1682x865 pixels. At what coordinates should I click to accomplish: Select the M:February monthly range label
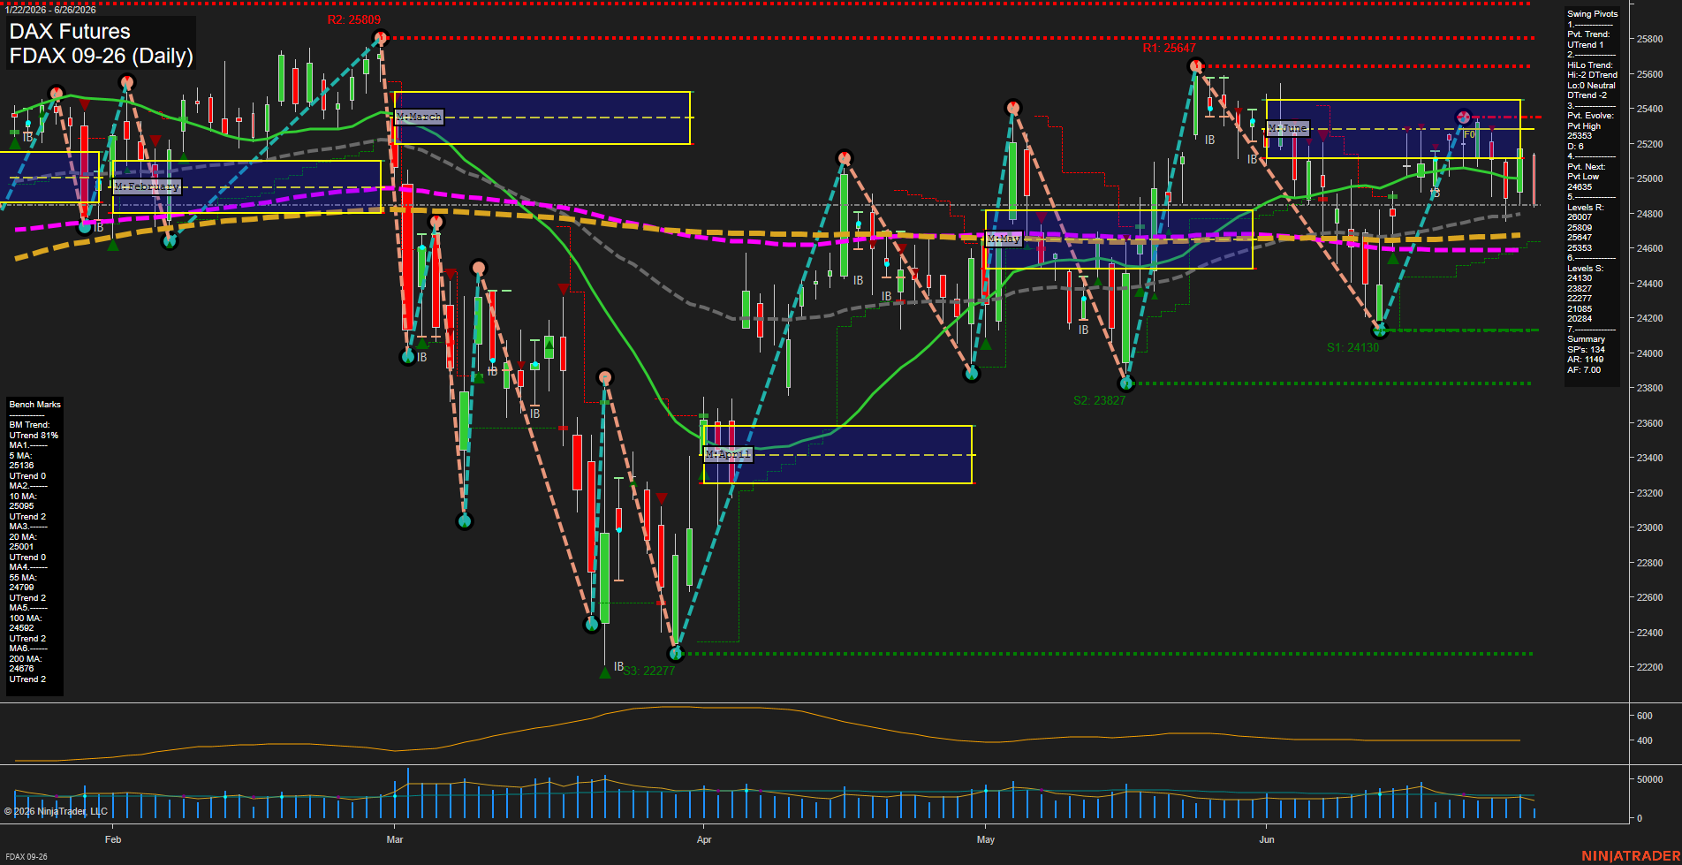tap(147, 186)
